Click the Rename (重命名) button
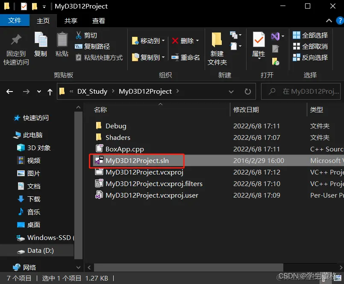The height and width of the screenshot is (284, 344). click(185, 57)
